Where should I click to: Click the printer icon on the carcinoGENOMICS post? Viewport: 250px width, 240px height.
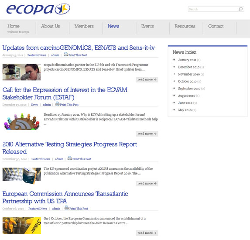[66, 54]
